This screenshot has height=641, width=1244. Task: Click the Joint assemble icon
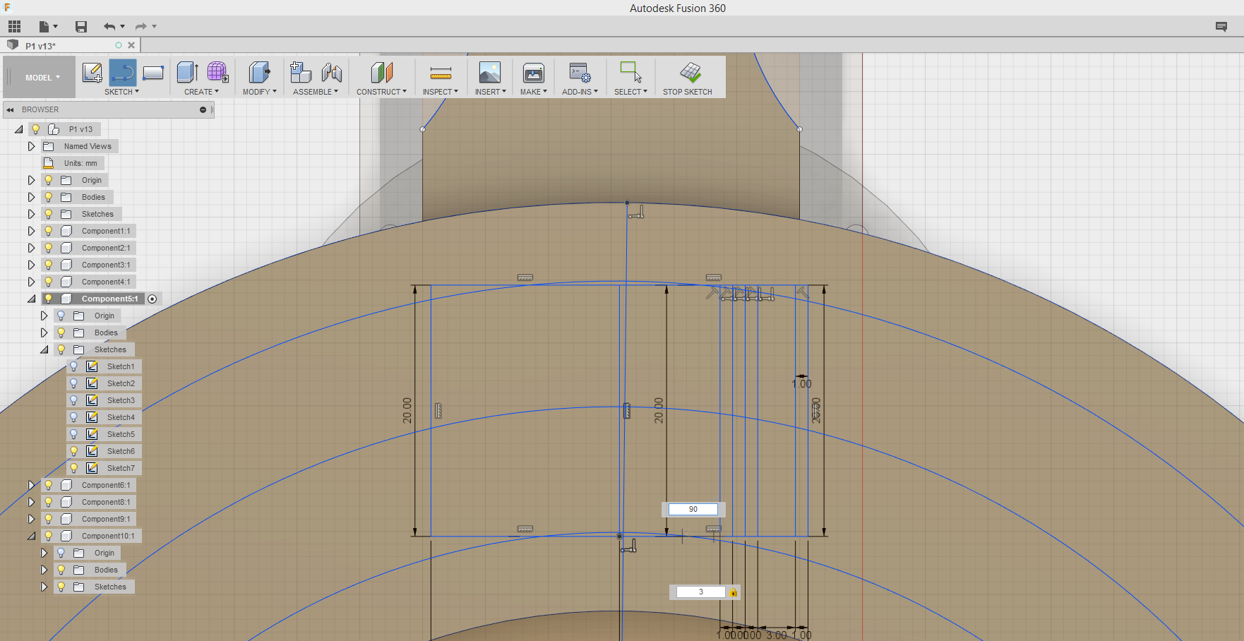tap(332, 73)
